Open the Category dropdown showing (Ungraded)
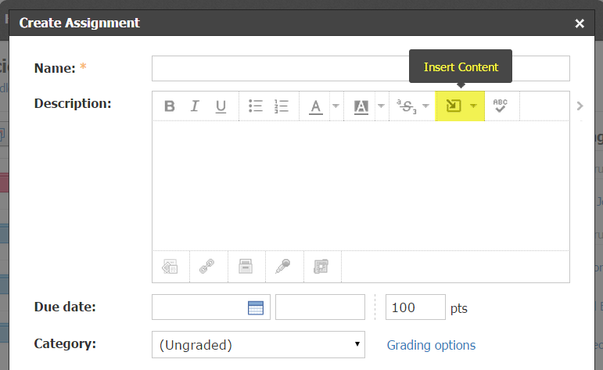 click(x=258, y=344)
